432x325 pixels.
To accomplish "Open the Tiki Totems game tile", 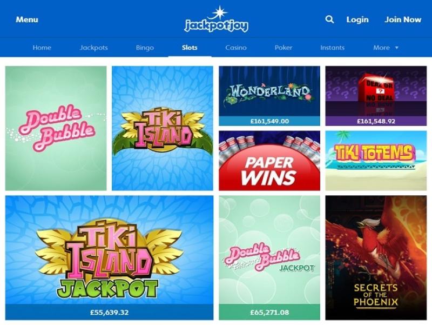I will [x=376, y=161].
